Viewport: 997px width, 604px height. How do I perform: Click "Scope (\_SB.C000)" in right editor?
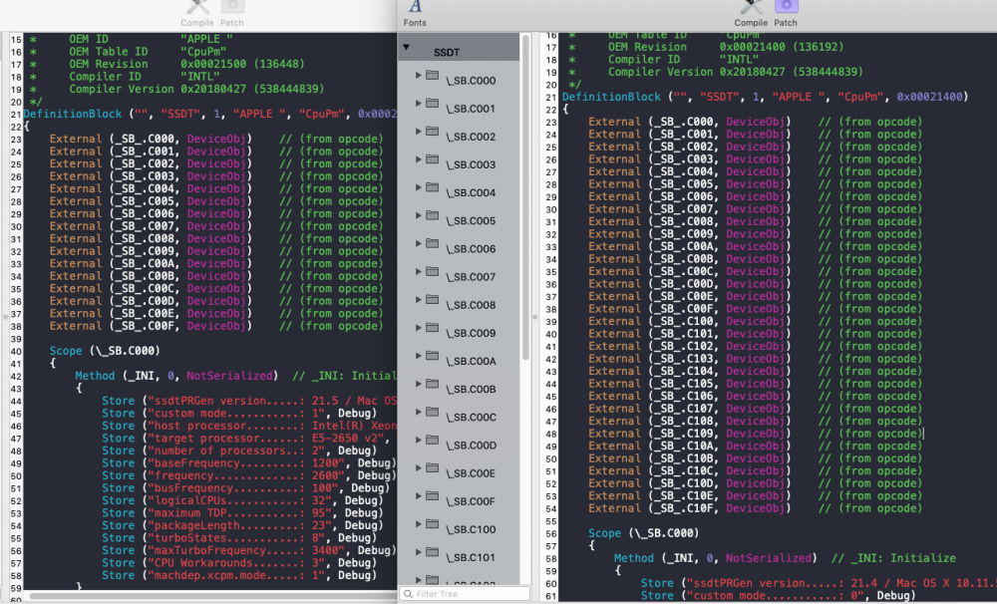[643, 533]
